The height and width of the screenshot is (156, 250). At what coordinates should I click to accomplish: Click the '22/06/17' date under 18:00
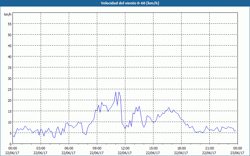tap(181, 153)
